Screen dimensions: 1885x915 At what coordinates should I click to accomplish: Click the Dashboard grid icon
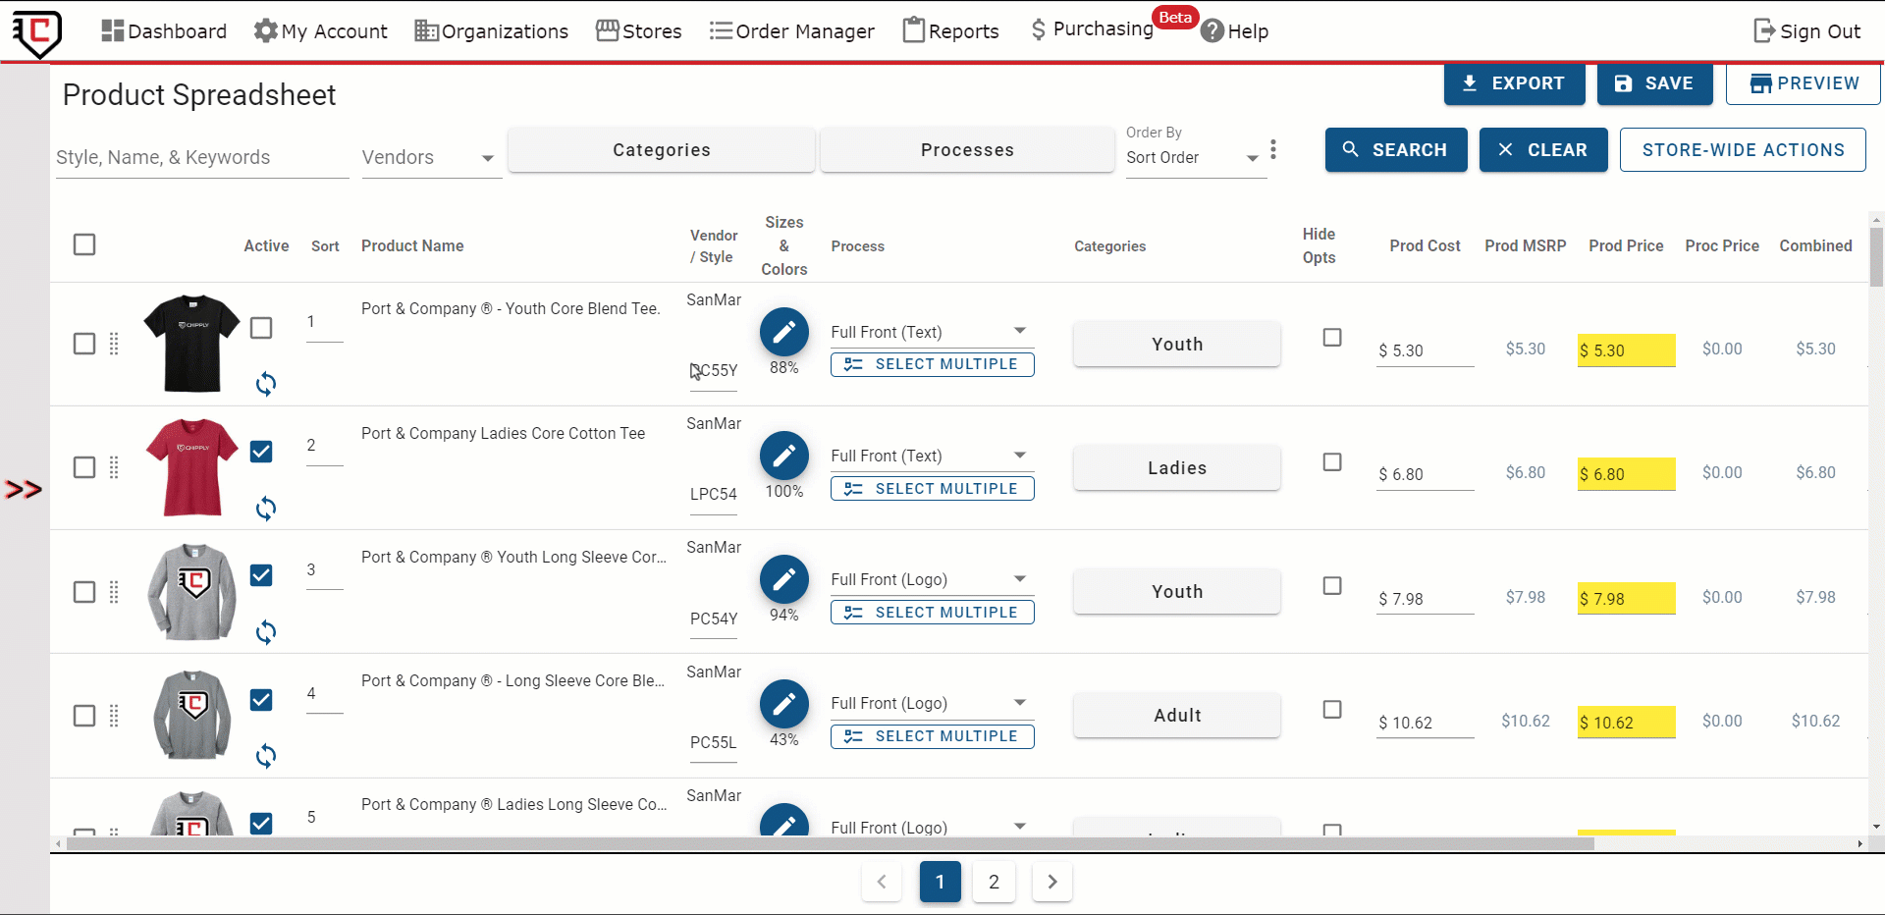pyautogui.click(x=112, y=31)
